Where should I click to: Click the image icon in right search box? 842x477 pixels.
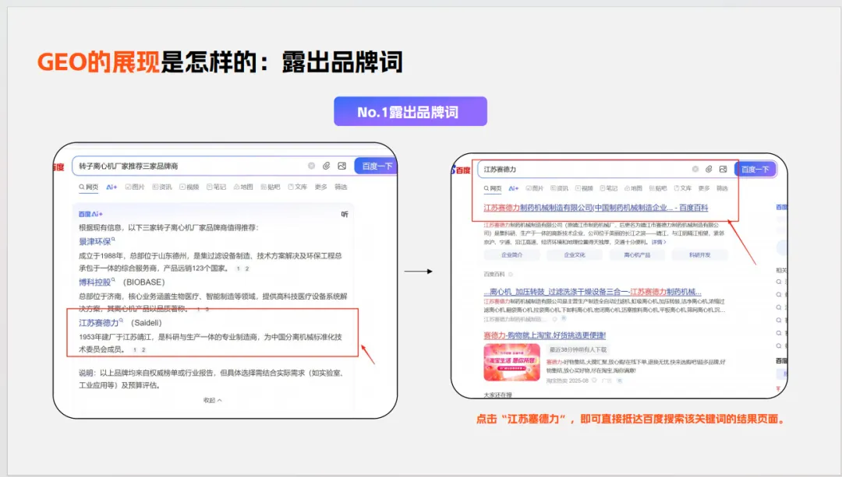click(723, 169)
